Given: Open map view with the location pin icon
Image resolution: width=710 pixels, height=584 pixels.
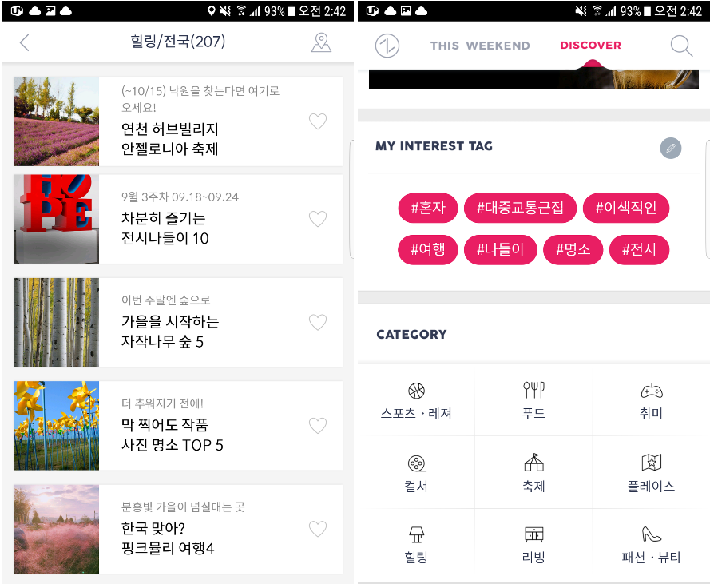Looking at the screenshot, I should [x=321, y=42].
